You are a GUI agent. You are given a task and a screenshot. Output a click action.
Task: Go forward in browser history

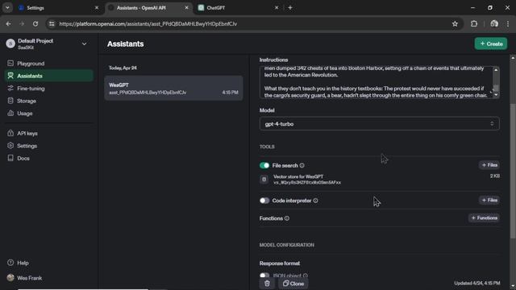[x=22, y=24]
